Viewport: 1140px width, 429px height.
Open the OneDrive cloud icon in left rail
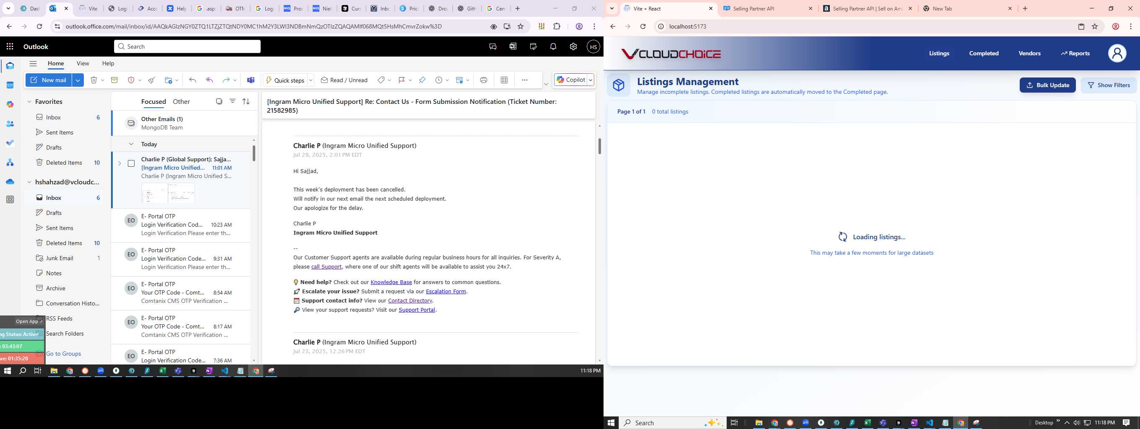(x=10, y=182)
